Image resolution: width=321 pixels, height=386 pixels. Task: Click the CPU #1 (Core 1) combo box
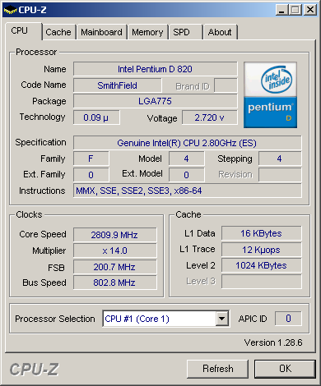click(165, 319)
